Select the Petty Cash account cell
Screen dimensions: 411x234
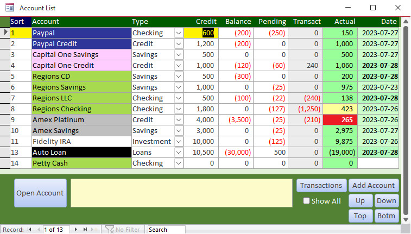pyautogui.click(x=81, y=163)
